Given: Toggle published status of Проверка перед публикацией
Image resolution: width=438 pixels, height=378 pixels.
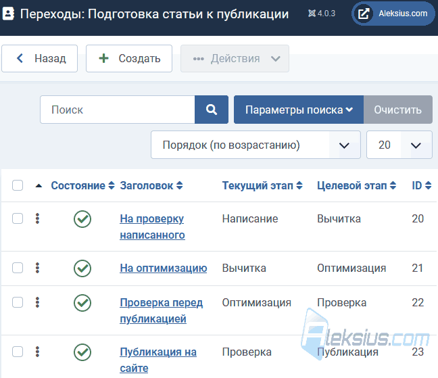Looking at the screenshot, I should (x=82, y=303).
